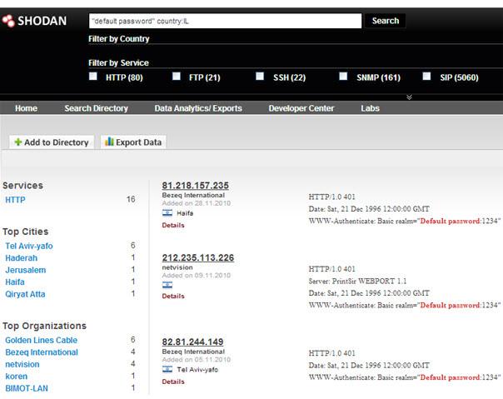Screen dimensions: 503x399
Task: Click Haifa city label in first result
Action: coord(185,213)
